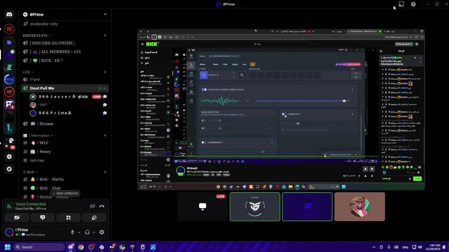Create channel in Kick category
Image resolution: width=449 pixels, height=252 pixels.
click(x=105, y=172)
